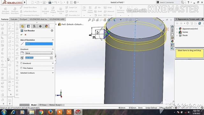This screenshot has width=204, height=115.
Task: Open Firefox from the taskbar
Action: [50, 112]
